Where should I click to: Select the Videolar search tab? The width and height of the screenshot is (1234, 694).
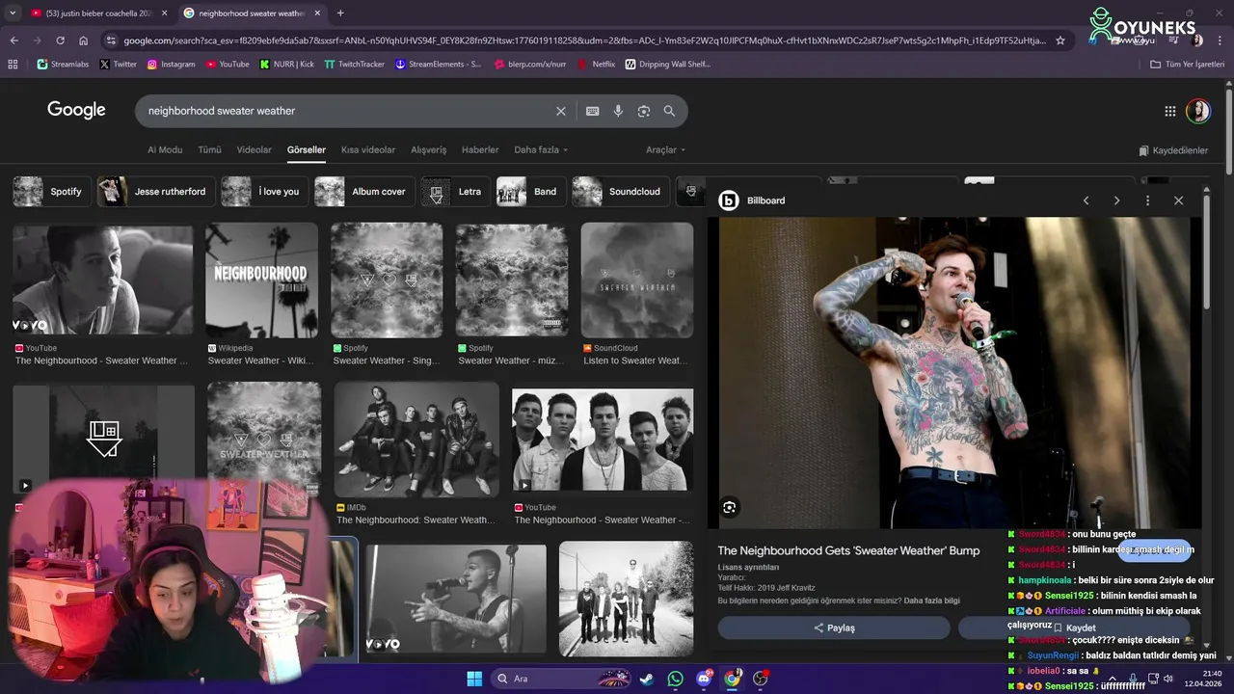click(x=255, y=150)
